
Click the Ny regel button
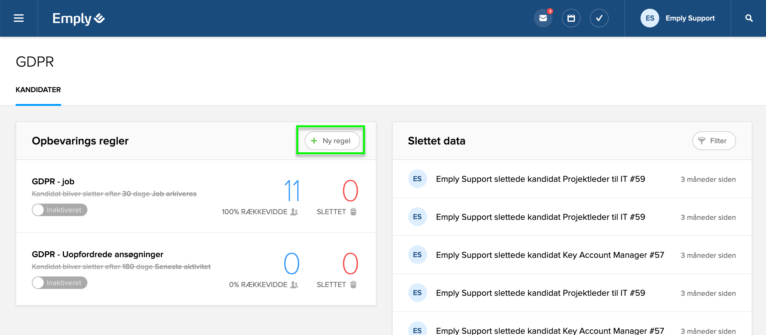click(x=332, y=141)
